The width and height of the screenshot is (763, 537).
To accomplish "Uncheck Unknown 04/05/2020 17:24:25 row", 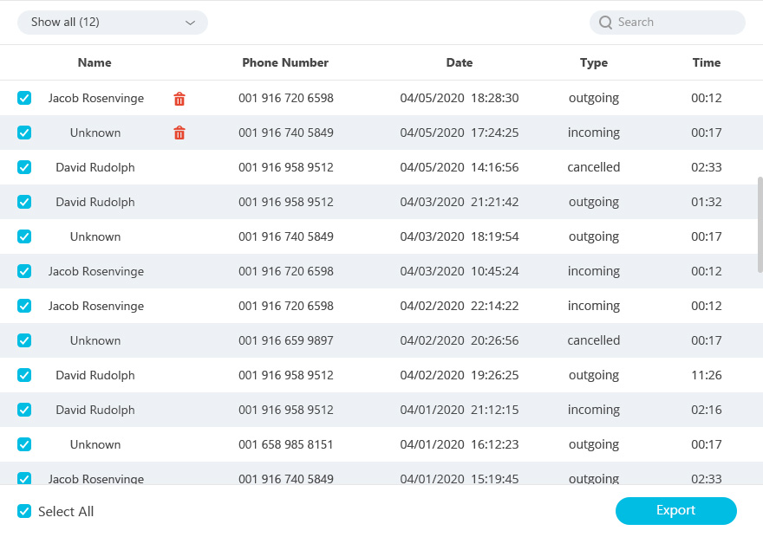I will pos(24,133).
